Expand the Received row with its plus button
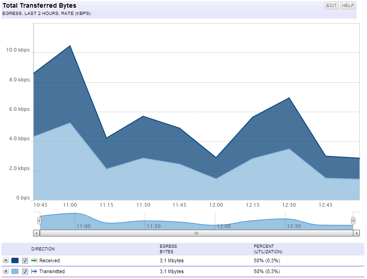Screen dimensions: 367x279 click(6, 260)
